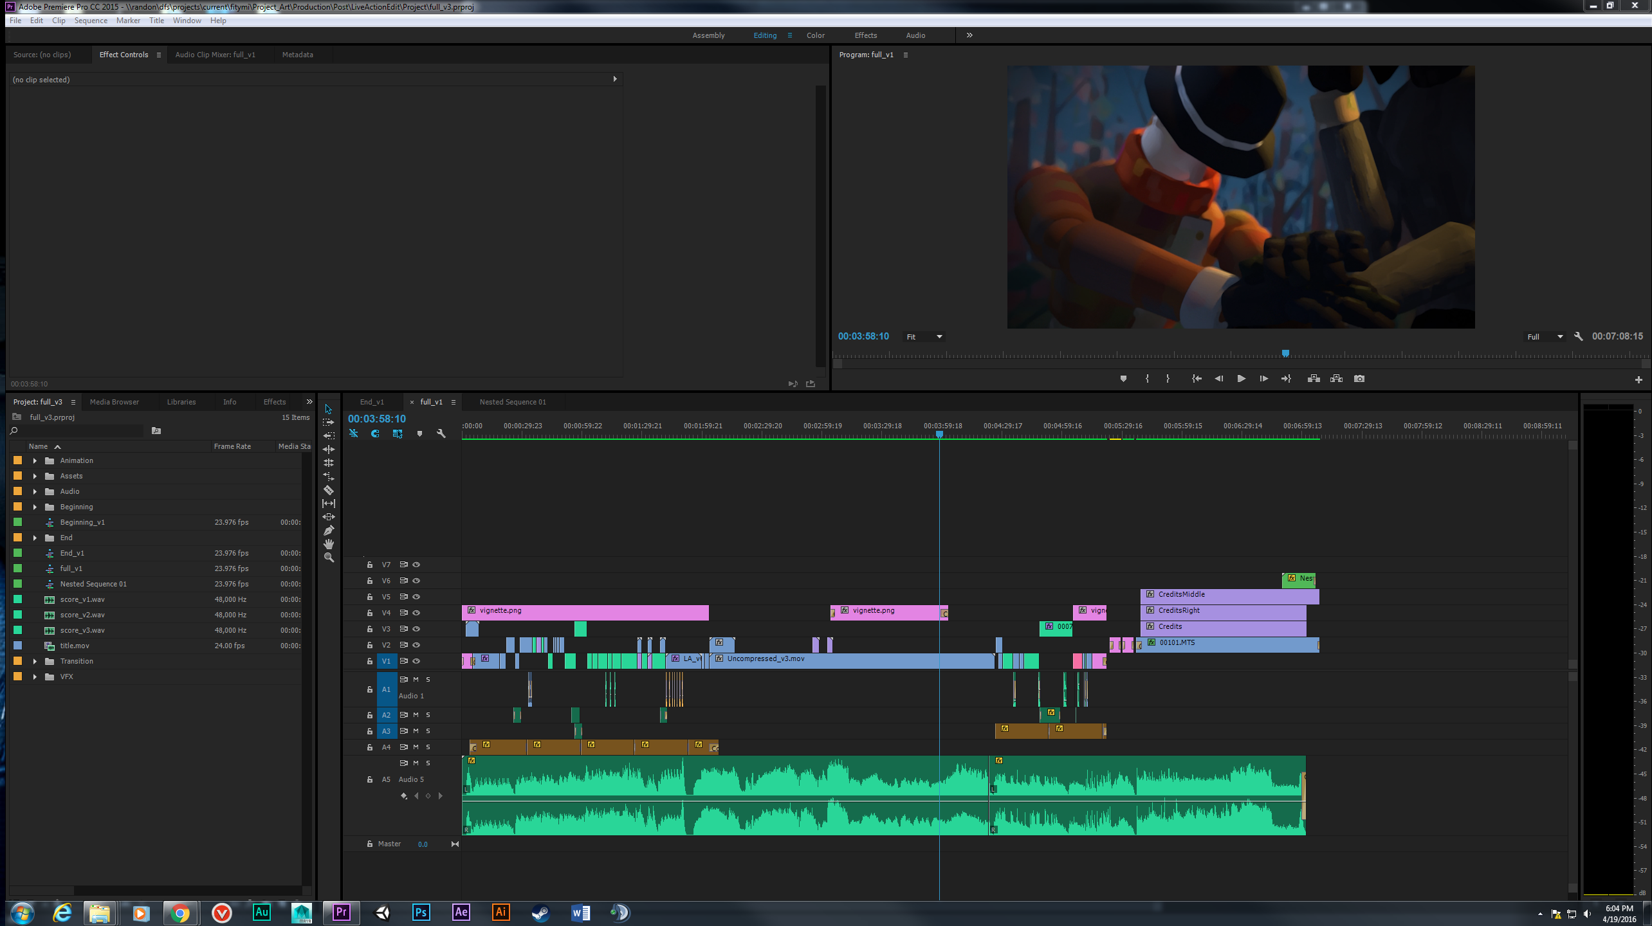Image resolution: width=1652 pixels, height=926 pixels.
Task: Step forward one frame in Program monitor
Action: (x=1263, y=379)
